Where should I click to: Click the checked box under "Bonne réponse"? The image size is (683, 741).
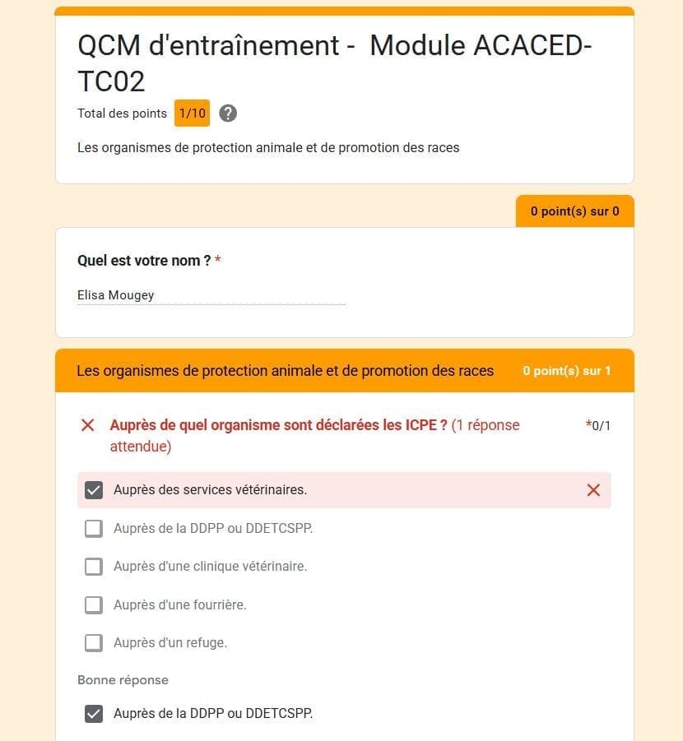[x=94, y=714]
